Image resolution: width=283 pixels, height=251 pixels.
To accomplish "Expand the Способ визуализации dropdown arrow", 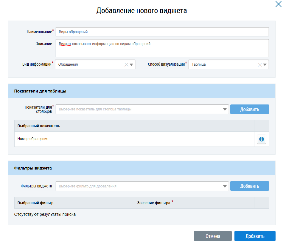I will [x=265, y=64].
